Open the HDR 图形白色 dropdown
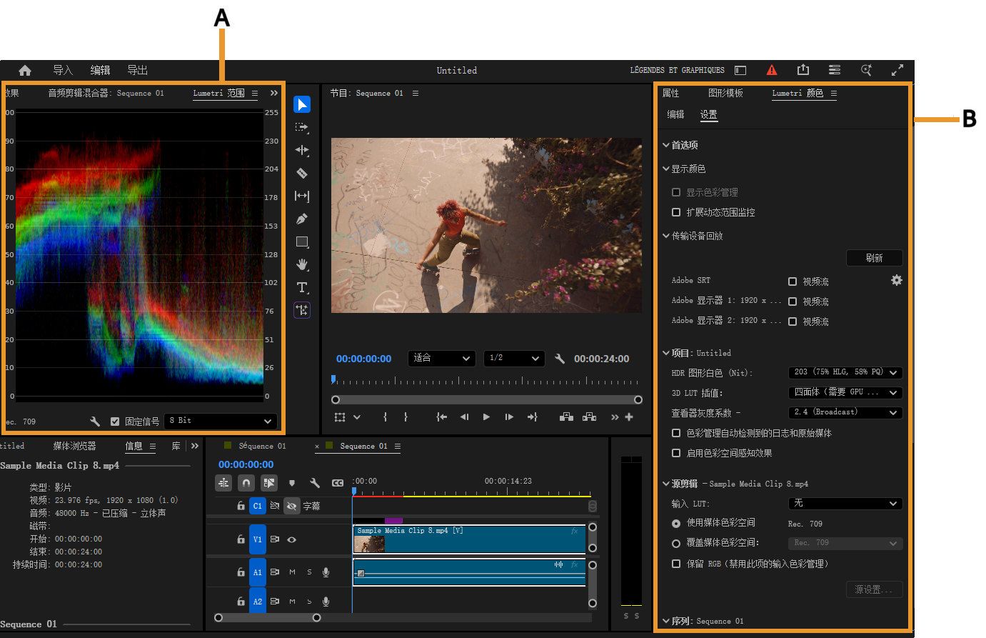This screenshot has width=986, height=638. point(845,372)
